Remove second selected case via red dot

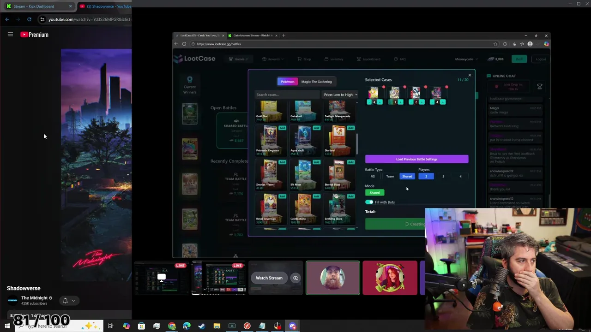click(x=404, y=87)
